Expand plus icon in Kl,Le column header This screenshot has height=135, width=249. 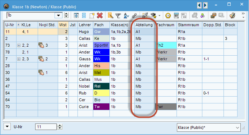[19, 25]
